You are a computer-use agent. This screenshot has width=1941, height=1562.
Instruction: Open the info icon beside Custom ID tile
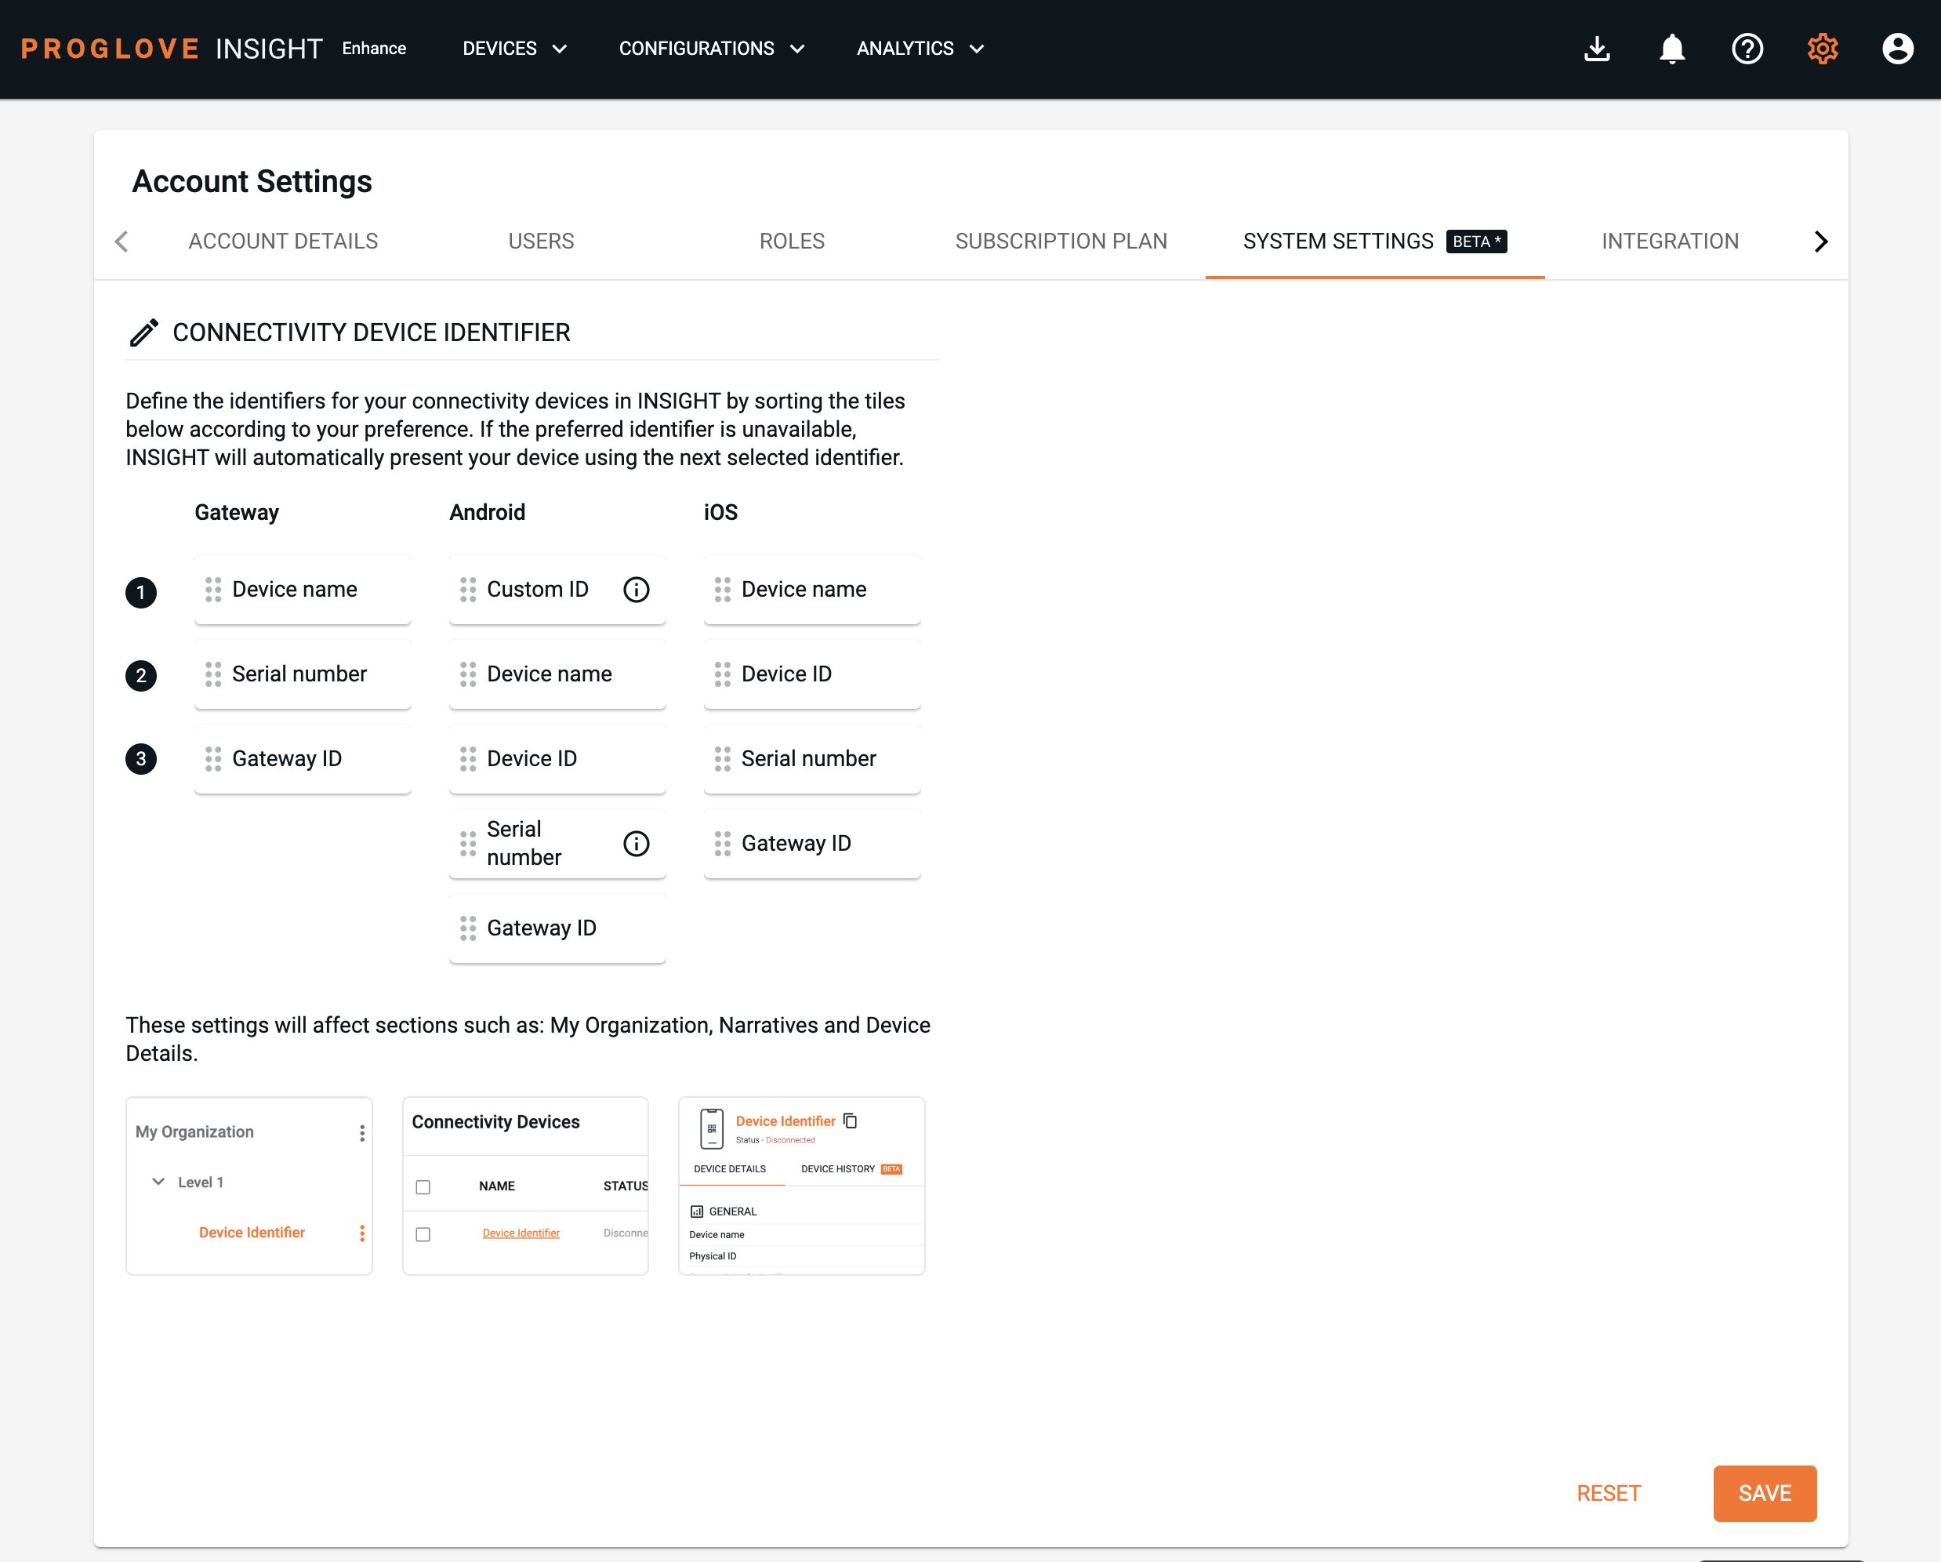(637, 590)
